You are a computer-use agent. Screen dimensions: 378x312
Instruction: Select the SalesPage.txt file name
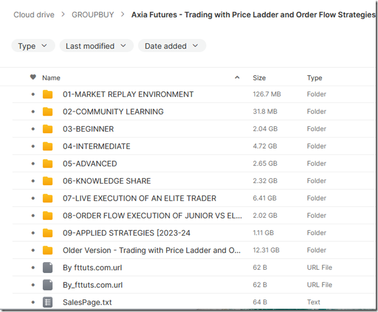pos(87,302)
